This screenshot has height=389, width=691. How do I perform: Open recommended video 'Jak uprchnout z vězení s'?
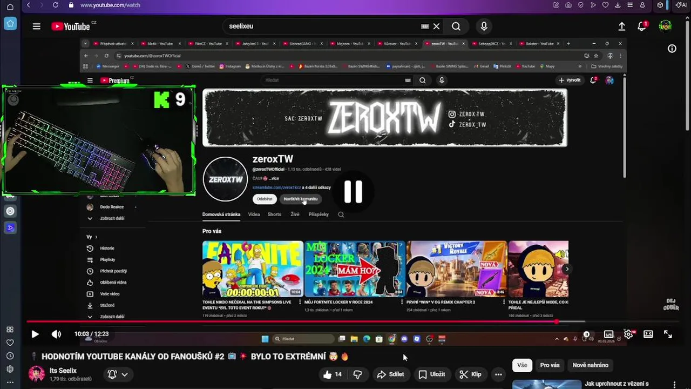pyautogui.click(x=617, y=384)
